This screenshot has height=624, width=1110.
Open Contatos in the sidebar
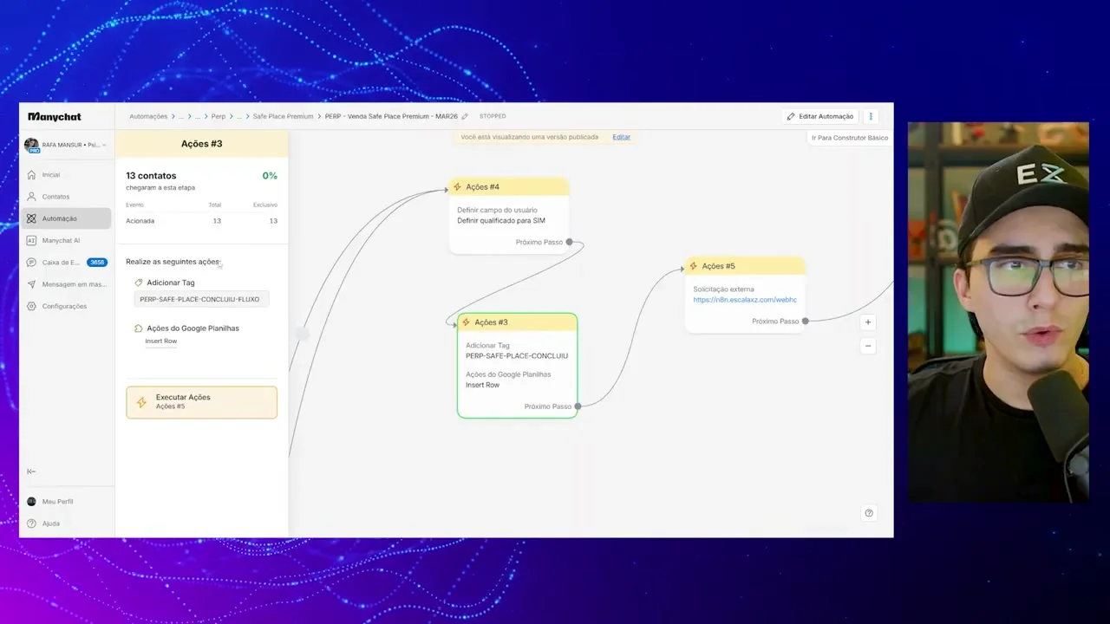coord(55,197)
